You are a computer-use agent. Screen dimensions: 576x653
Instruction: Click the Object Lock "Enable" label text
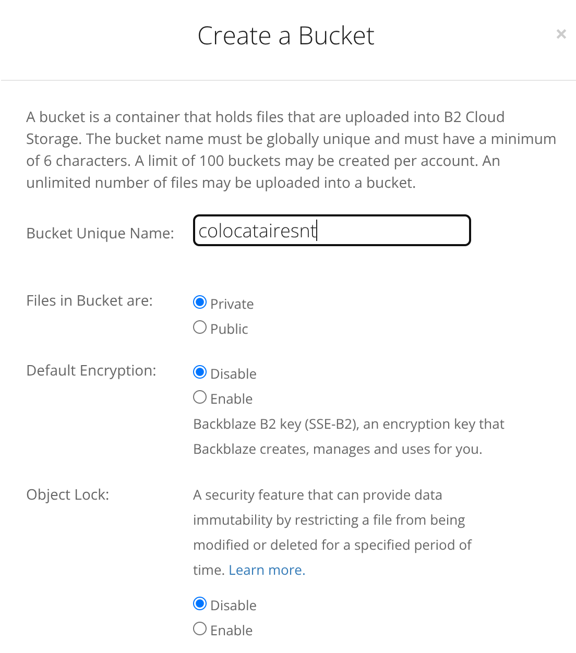click(x=231, y=631)
